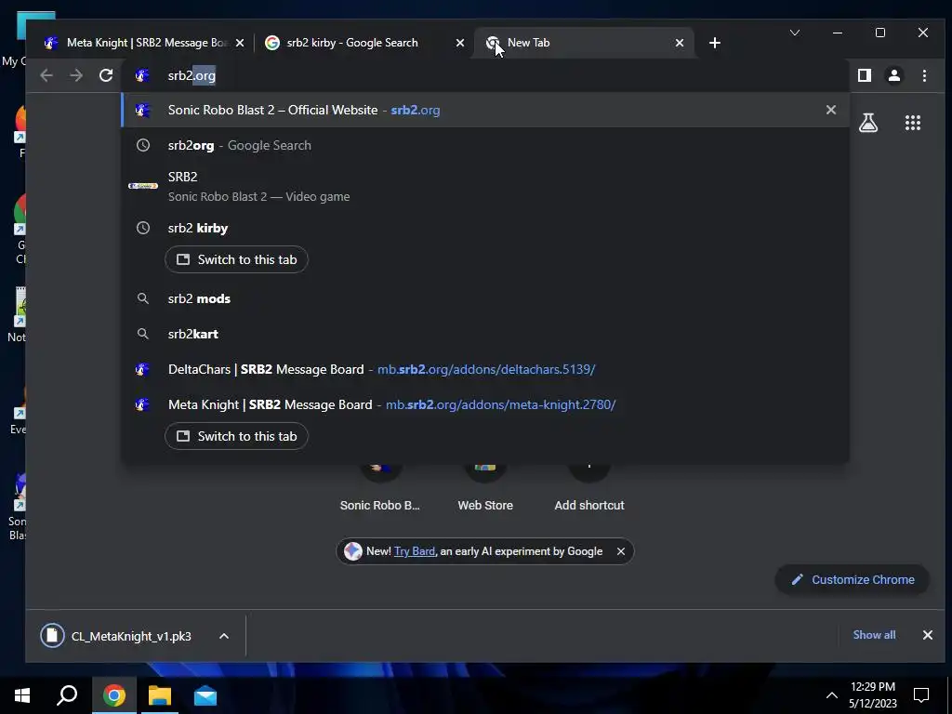Open File Explorer from taskbar
The height and width of the screenshot is (714, 952).
(x=160, y=695)
